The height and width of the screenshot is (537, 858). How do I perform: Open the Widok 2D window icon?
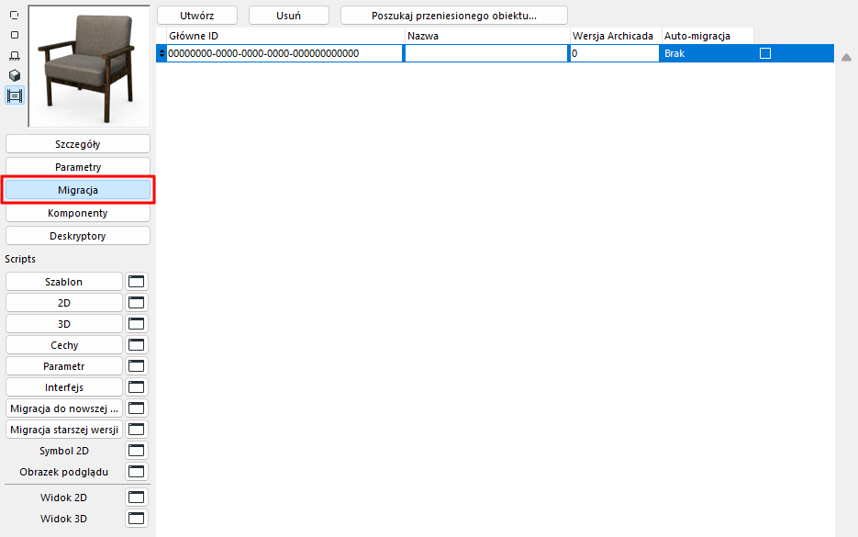click(136, 497)
